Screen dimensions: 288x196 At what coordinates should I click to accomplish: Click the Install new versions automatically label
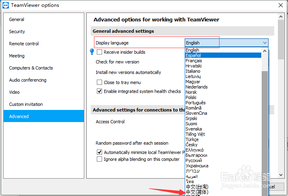click(128, 72)
